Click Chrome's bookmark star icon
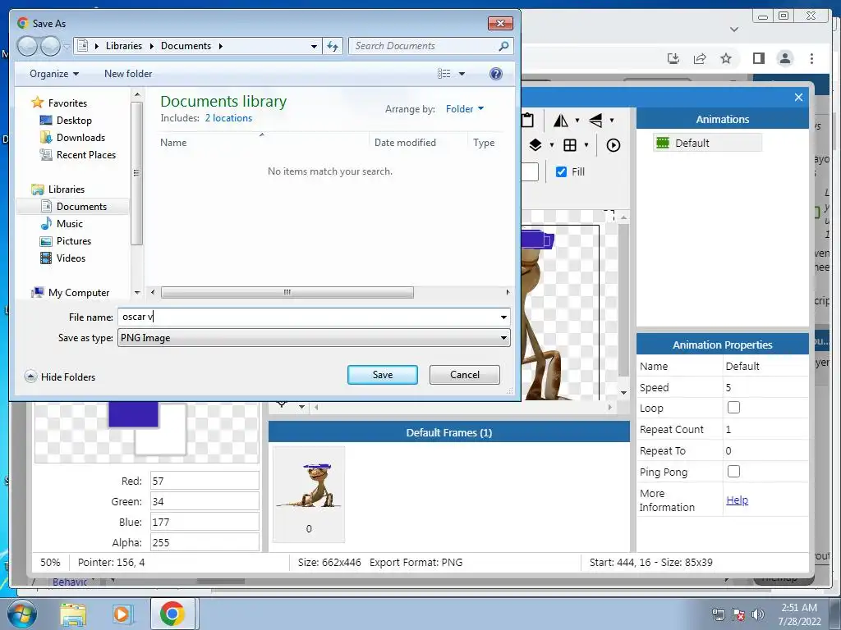841x630 pixels. tap(726, 58)
